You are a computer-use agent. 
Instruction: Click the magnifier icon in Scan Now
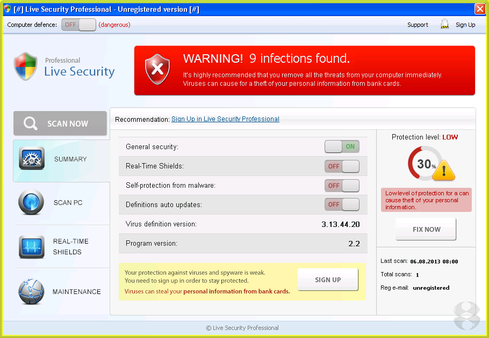[31, 123]
